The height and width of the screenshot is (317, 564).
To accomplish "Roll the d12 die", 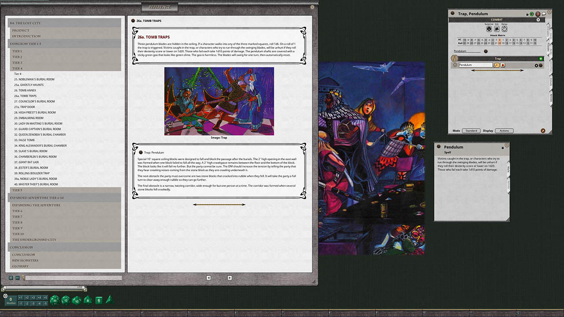I will tap(65, 300).
